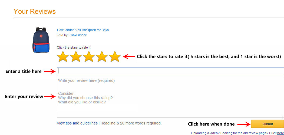
Task: Click the red arrow pointing at the stars
Action: [129, 57]
